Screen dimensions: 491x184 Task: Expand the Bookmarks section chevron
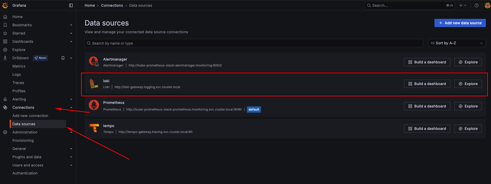click(71, 25)
